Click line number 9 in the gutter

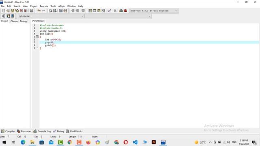tap(34, 48)
